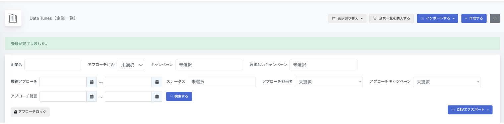Click the 企業一覧を購入する cart button
The height and width of the screenshot is (124, 504).
click(391, 18)
